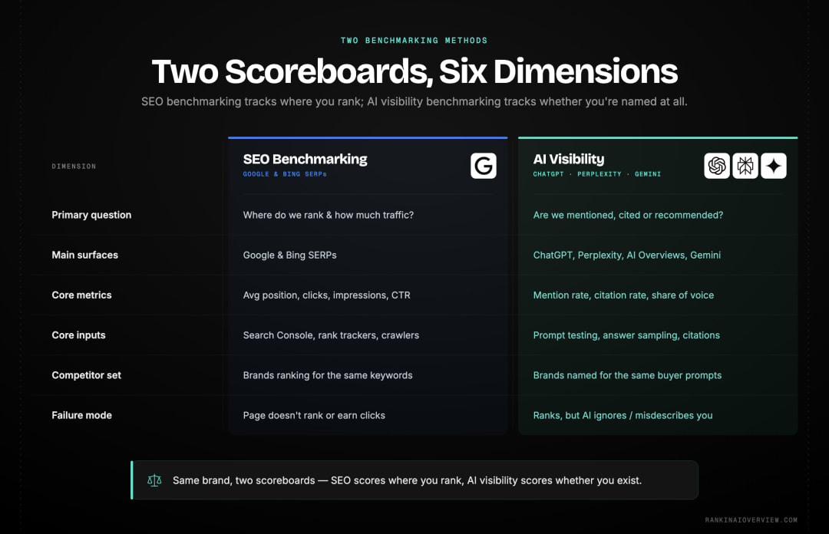Click 'CHATGPT · PERPLEXITY · GEMINI' subheading
829x534 pixels.
[x=597, y=174]
